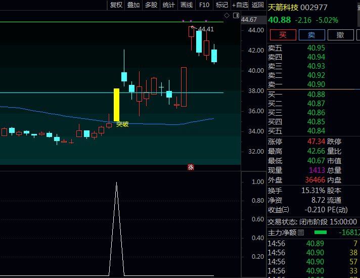Open the 复权 adjustment menu
360x278 pixels.
click(116, 5)
